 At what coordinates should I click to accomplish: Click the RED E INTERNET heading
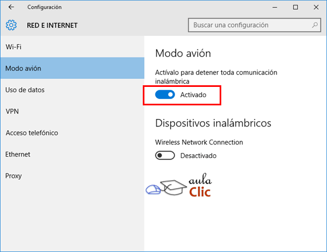[x=52, y=25]
